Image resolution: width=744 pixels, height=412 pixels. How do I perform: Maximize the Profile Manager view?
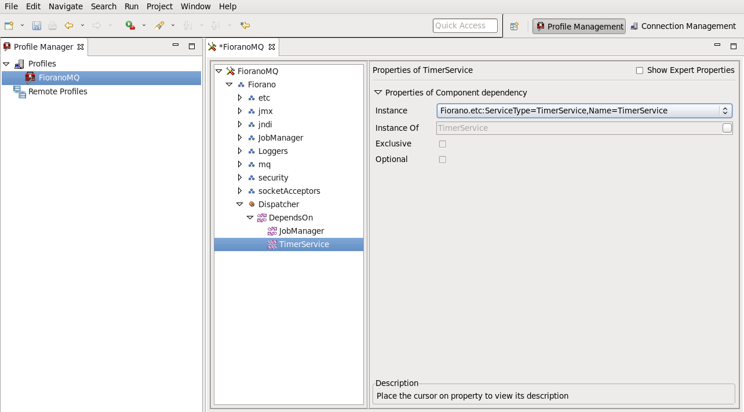click(x=192, y=46)
